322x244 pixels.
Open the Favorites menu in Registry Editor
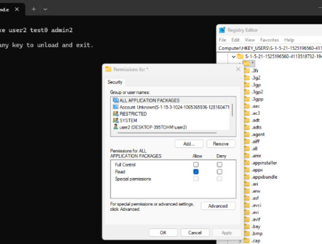(269, 40)
